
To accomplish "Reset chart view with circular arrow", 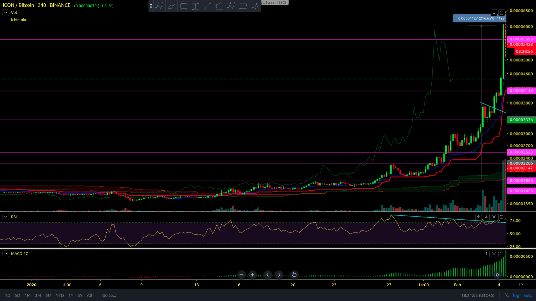I will click(x=294, y=275).
